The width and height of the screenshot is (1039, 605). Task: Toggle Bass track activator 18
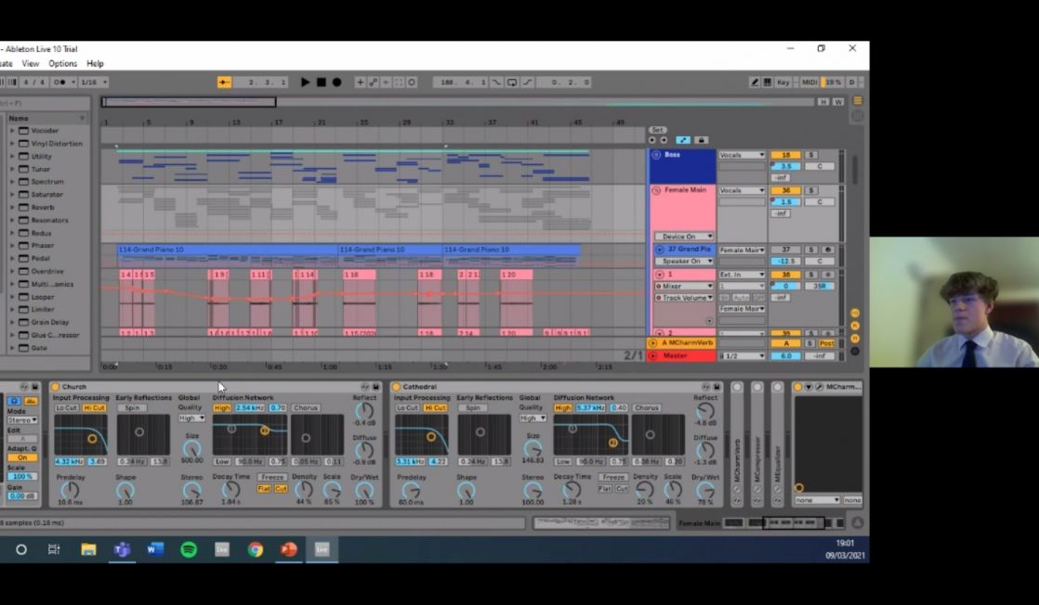(x=785, y=155)
